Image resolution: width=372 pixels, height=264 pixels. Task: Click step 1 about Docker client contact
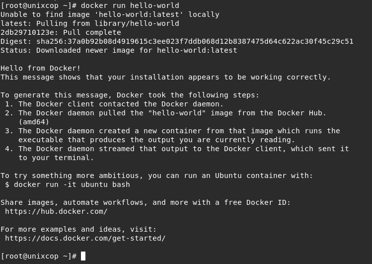114,104
